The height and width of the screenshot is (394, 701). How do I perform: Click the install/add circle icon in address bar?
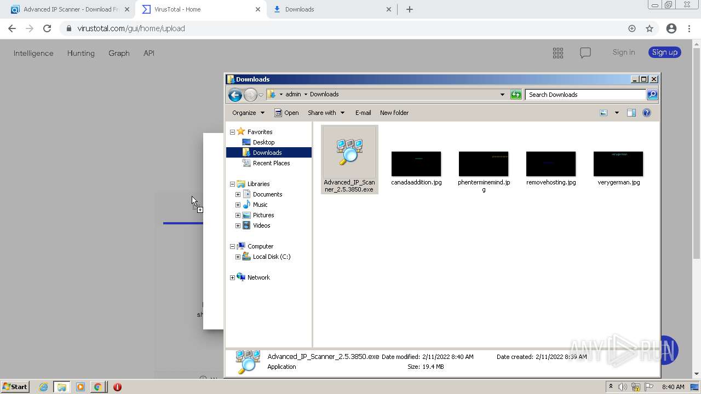click(x=632, y=28)
